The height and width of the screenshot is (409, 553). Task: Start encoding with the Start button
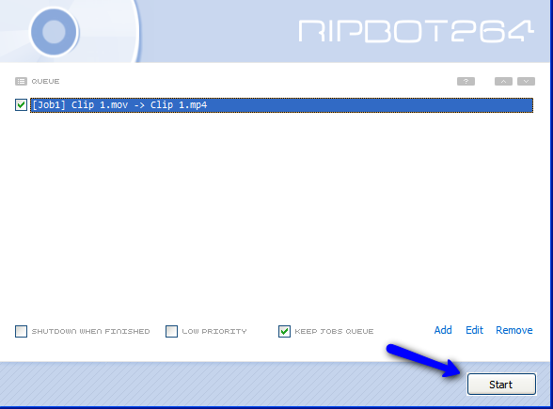point(501,384)
